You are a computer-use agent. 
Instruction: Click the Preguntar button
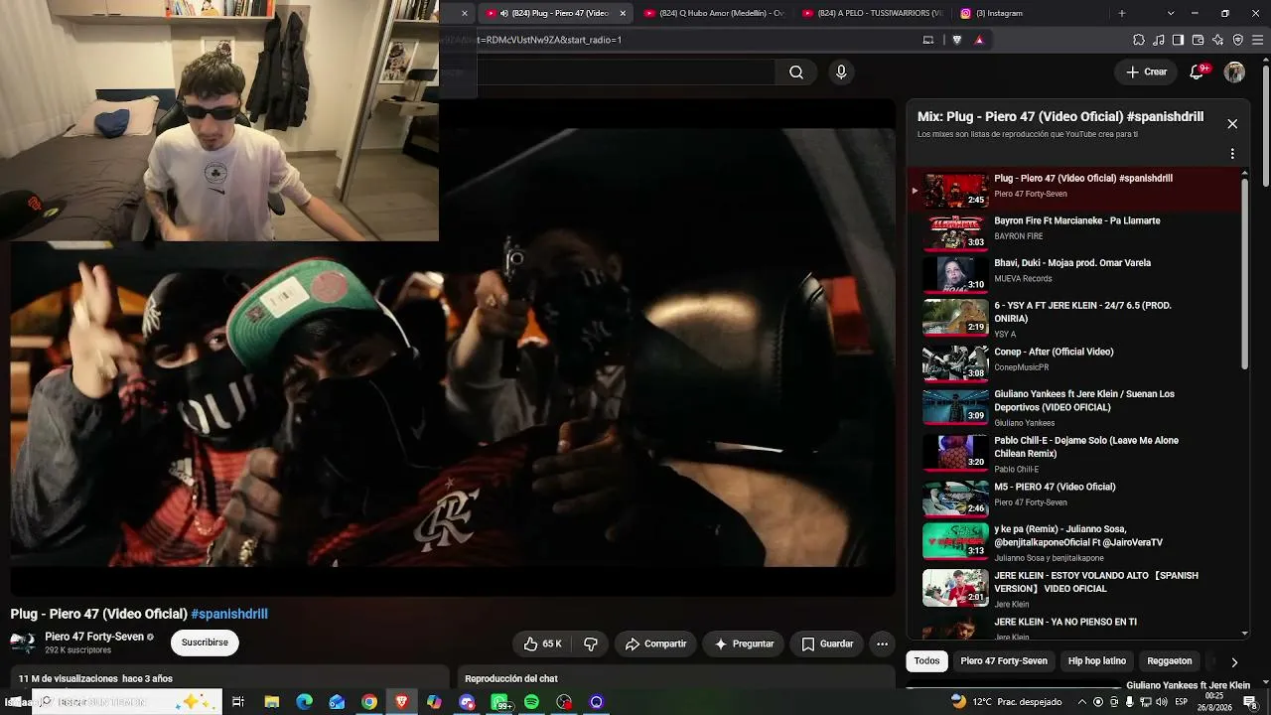tap(744, 643)
